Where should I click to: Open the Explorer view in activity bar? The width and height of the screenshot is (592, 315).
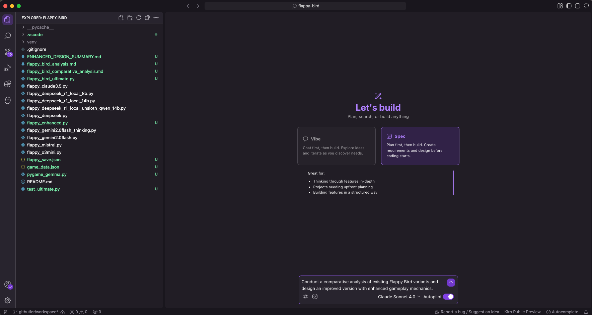click(7, 20)
